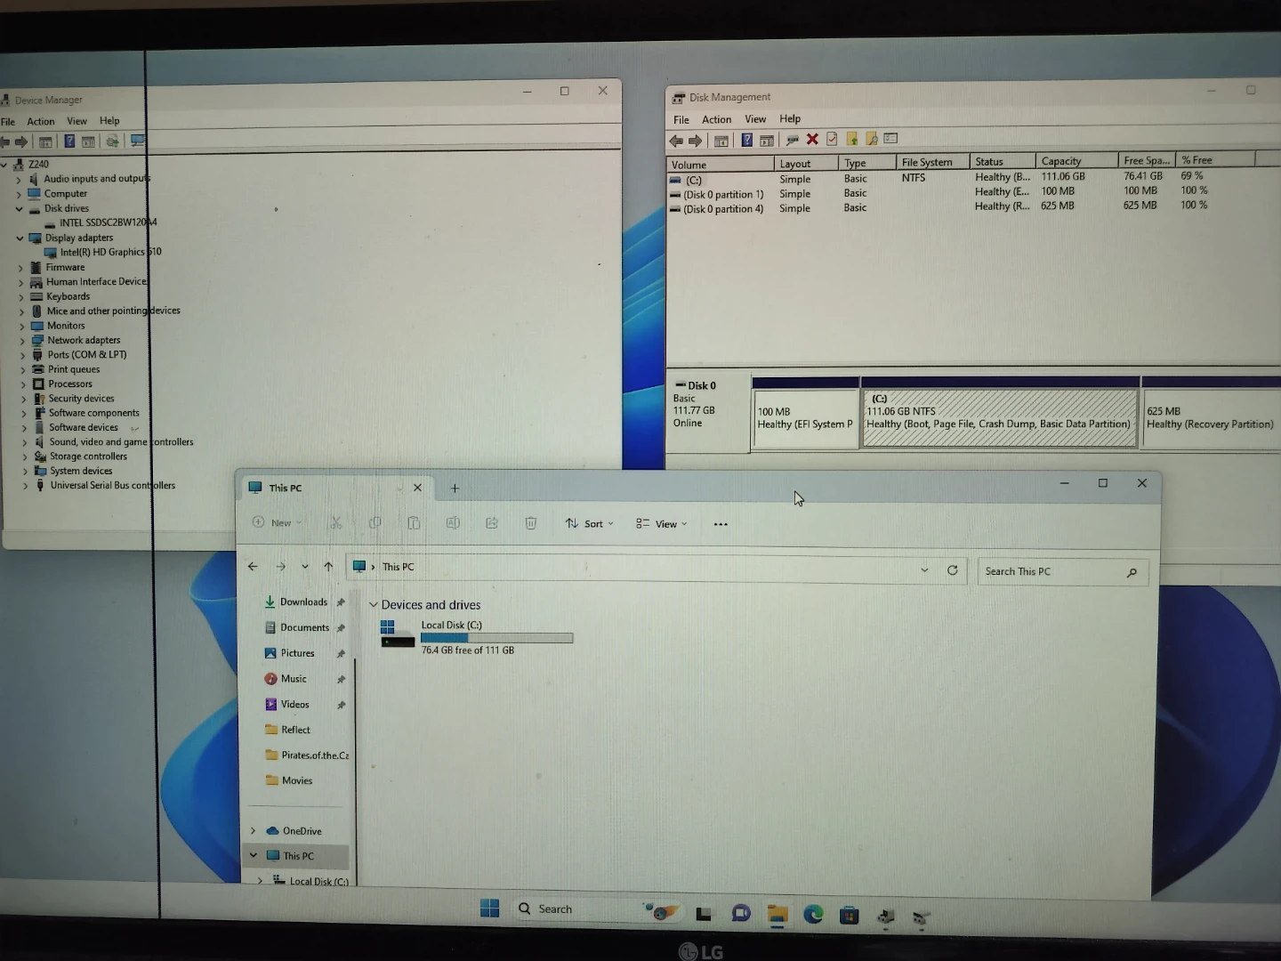Expand Keyboards node in Device Manager
Image resolution: width=1281 pixels, height=961 pixels.
[x=20, y=297]
